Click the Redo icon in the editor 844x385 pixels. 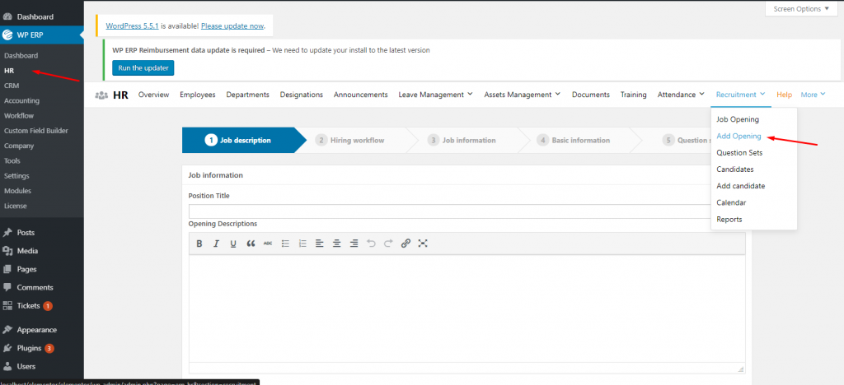coord(388,244)
